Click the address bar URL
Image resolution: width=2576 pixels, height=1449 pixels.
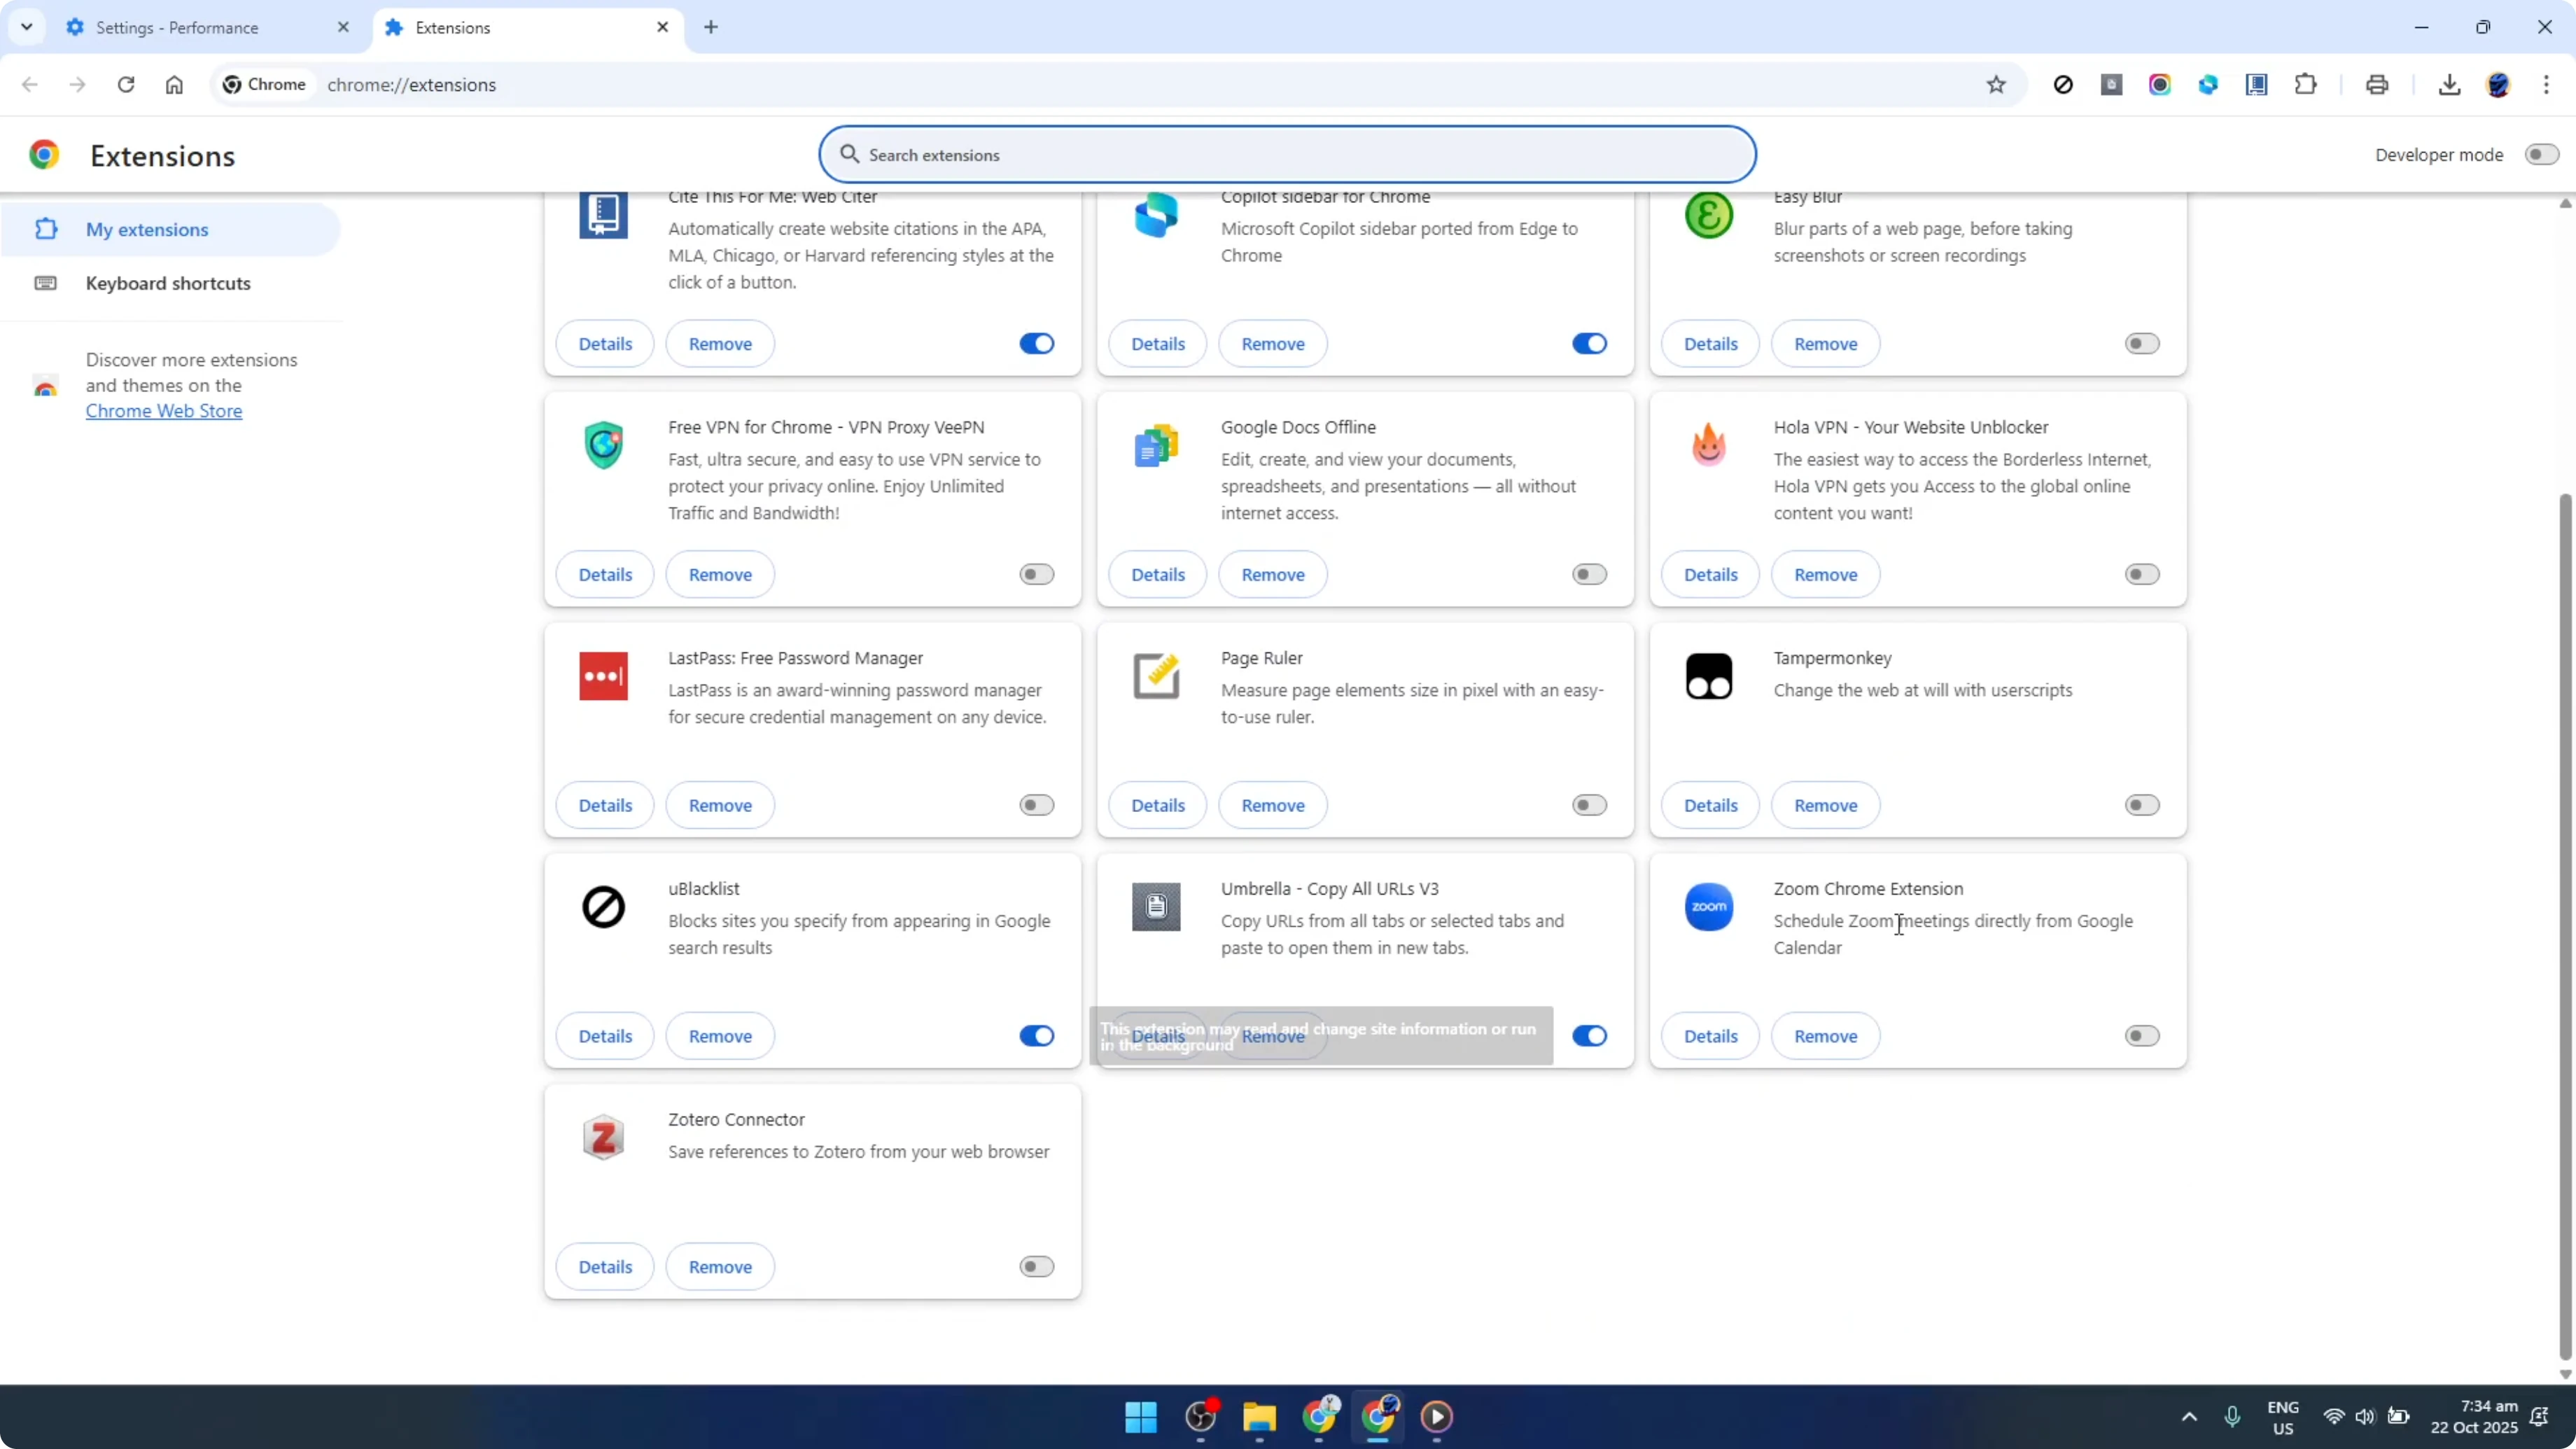pyautogui.click(x=411, y=85)
